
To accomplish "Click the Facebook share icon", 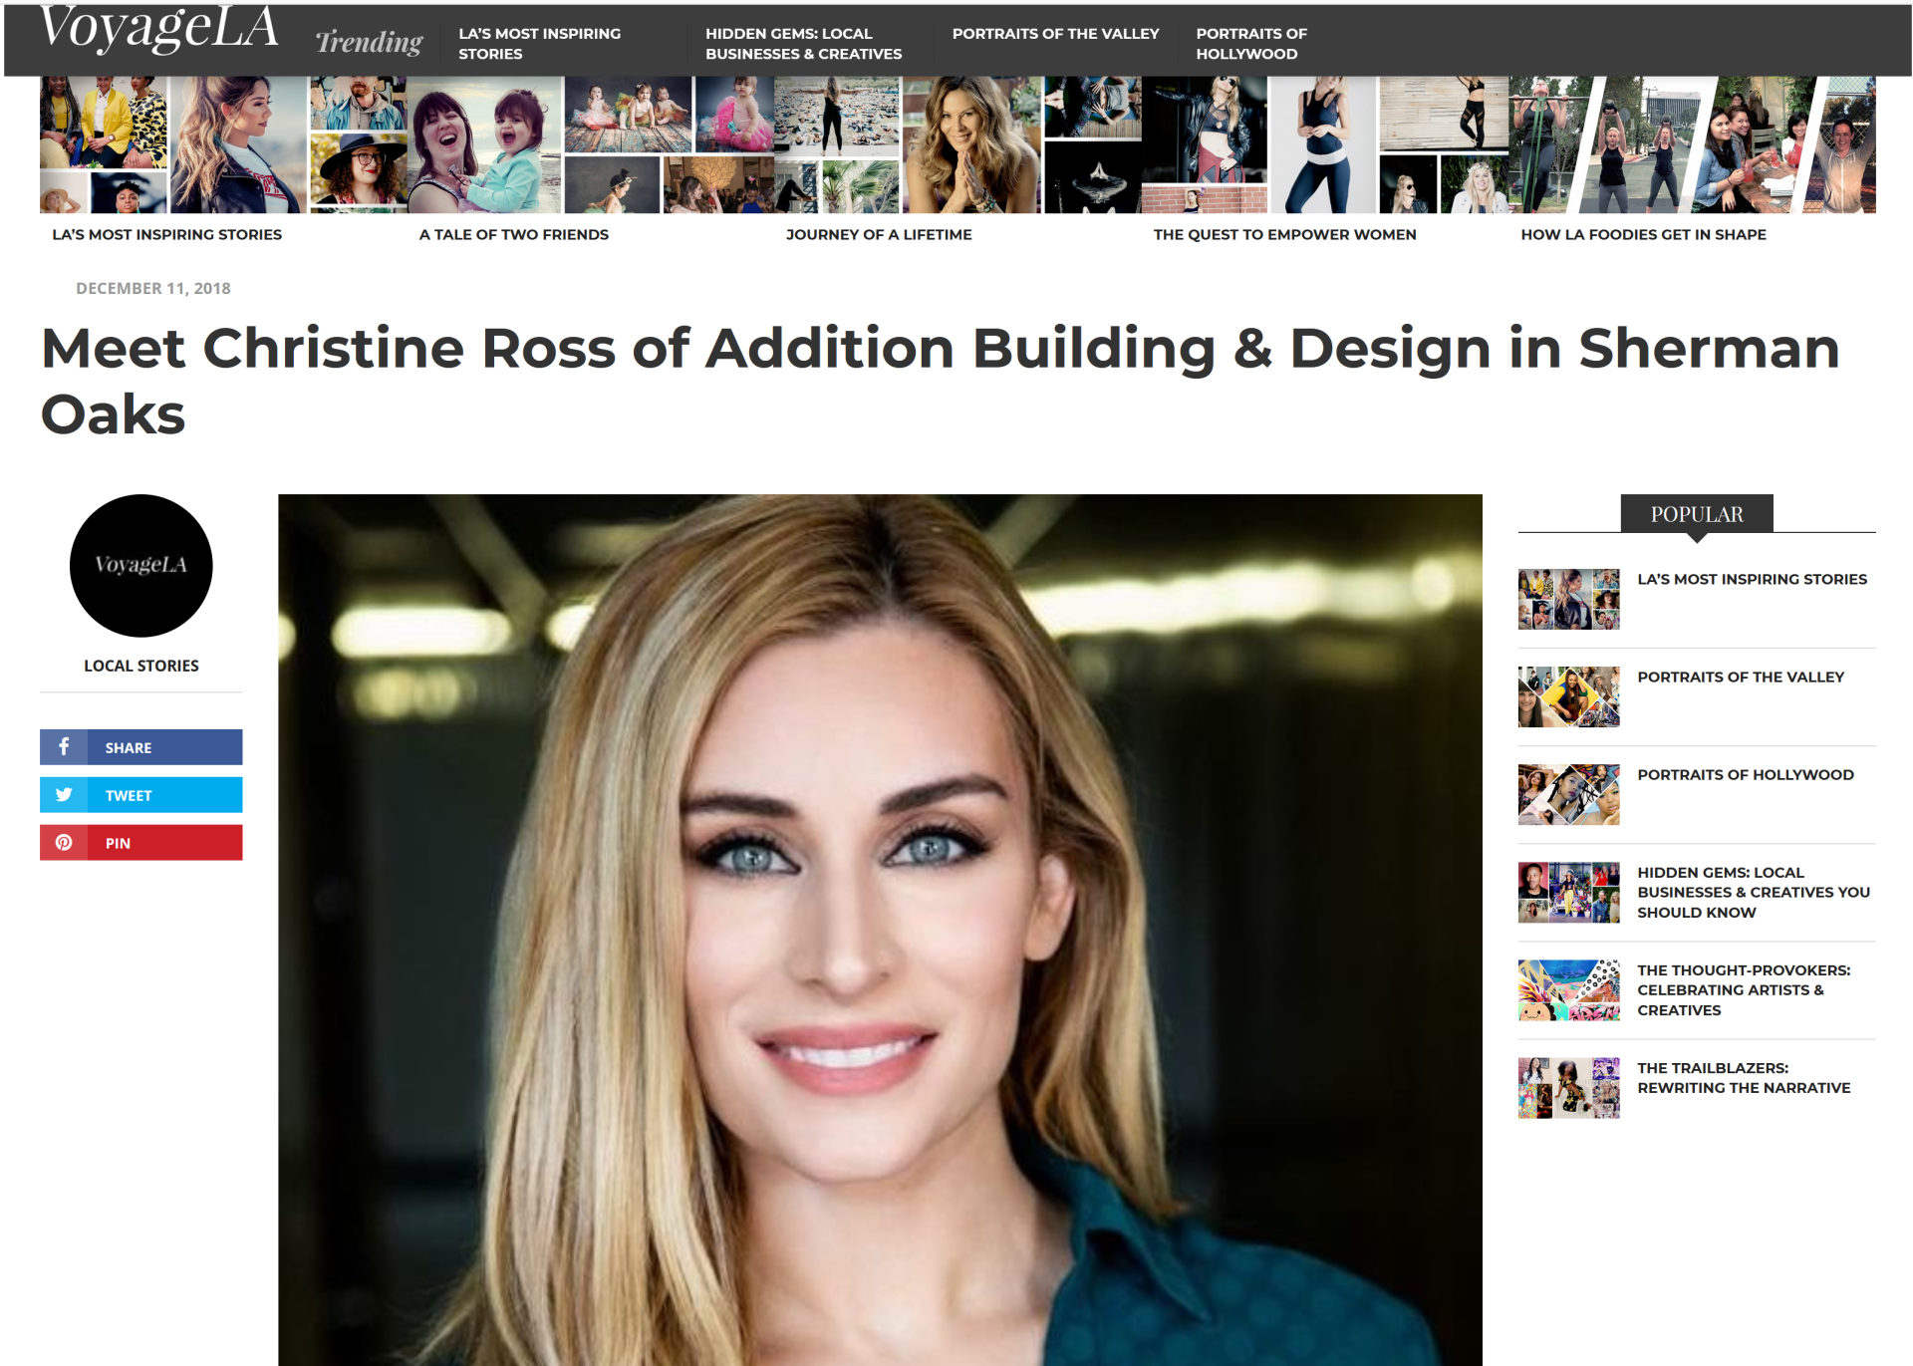I will pos(64,746).
